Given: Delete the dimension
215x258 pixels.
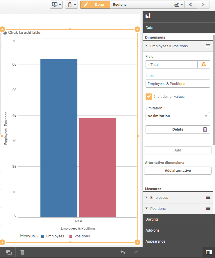Looking at the screenshot, I should [178, 129].
